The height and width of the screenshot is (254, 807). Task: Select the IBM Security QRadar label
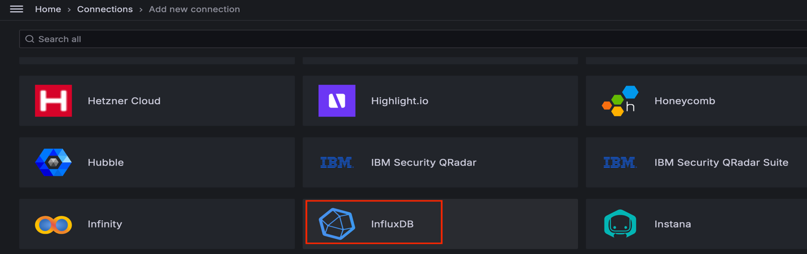tap(424, 162)
